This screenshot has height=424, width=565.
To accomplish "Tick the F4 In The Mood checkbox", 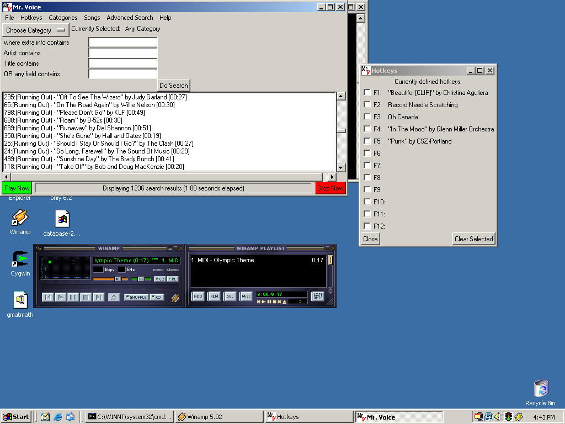I will [367, 129].
